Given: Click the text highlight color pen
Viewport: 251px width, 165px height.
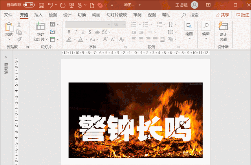Looking at the screenshot, I should [x=69, y=39].
